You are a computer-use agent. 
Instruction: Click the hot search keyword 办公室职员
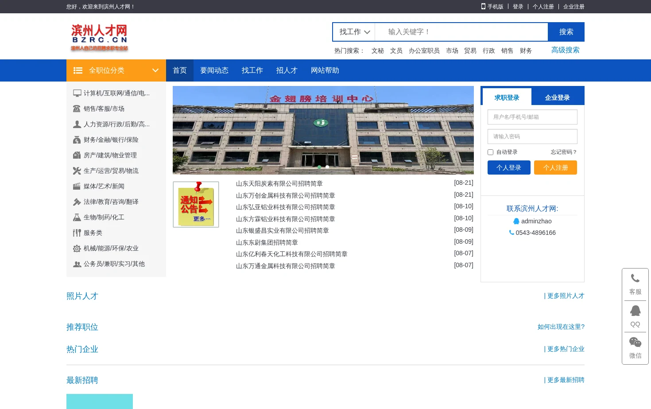click(x=424, y=51)
